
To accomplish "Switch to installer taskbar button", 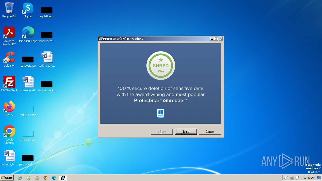I will click(x=63, y=178).
